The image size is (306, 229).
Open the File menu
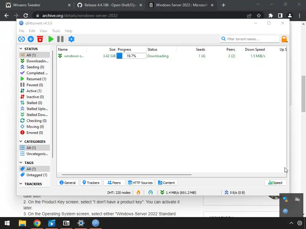coord(22,31)
